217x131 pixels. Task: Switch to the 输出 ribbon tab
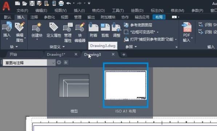pyautogui.click(x=91, y=17)
